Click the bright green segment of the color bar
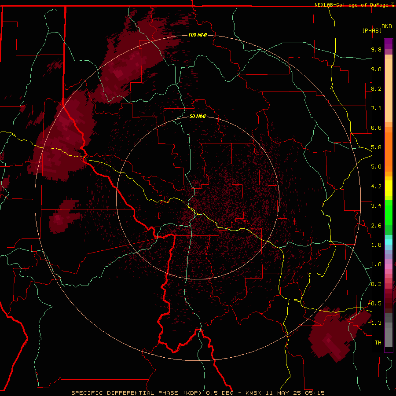396x396 pixels. 389,212
